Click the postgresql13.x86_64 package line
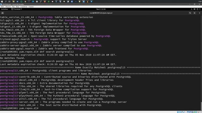Image resolution: width=202 pixels, height=113 pixels. (x=45, y=71)
